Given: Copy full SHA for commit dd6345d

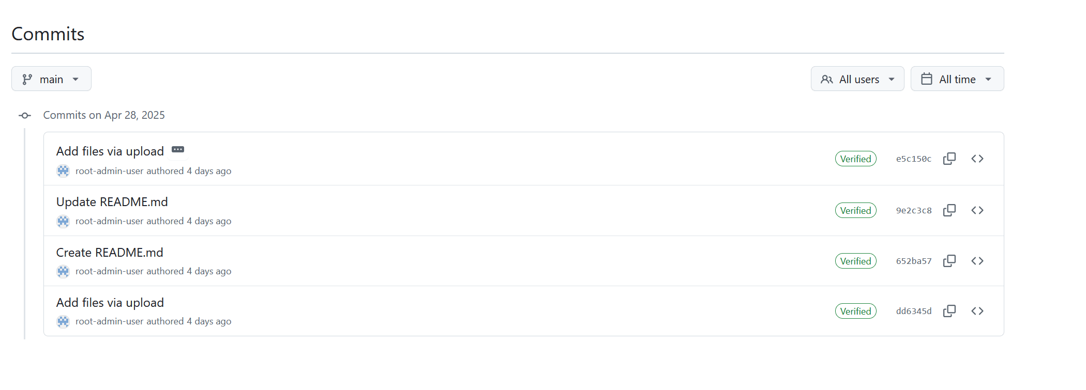Looking at the screenshot, I should coord(949,311).
